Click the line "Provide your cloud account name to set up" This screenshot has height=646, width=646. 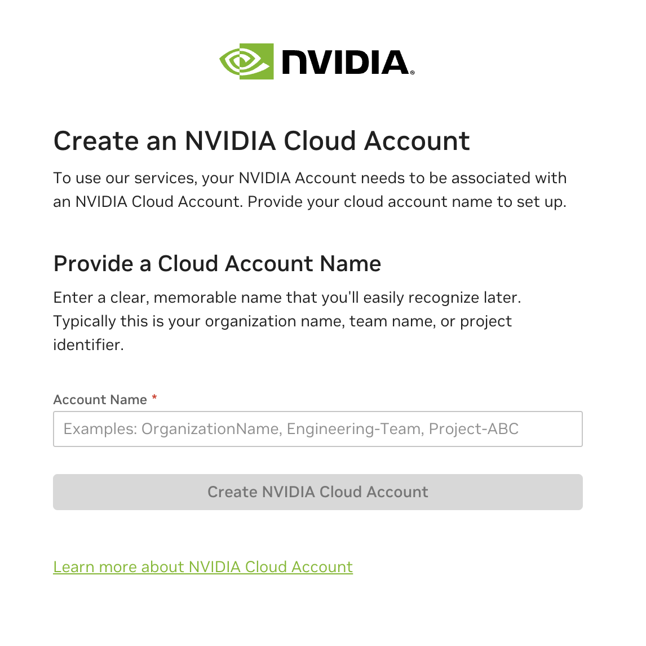click(x=407, y=202)
